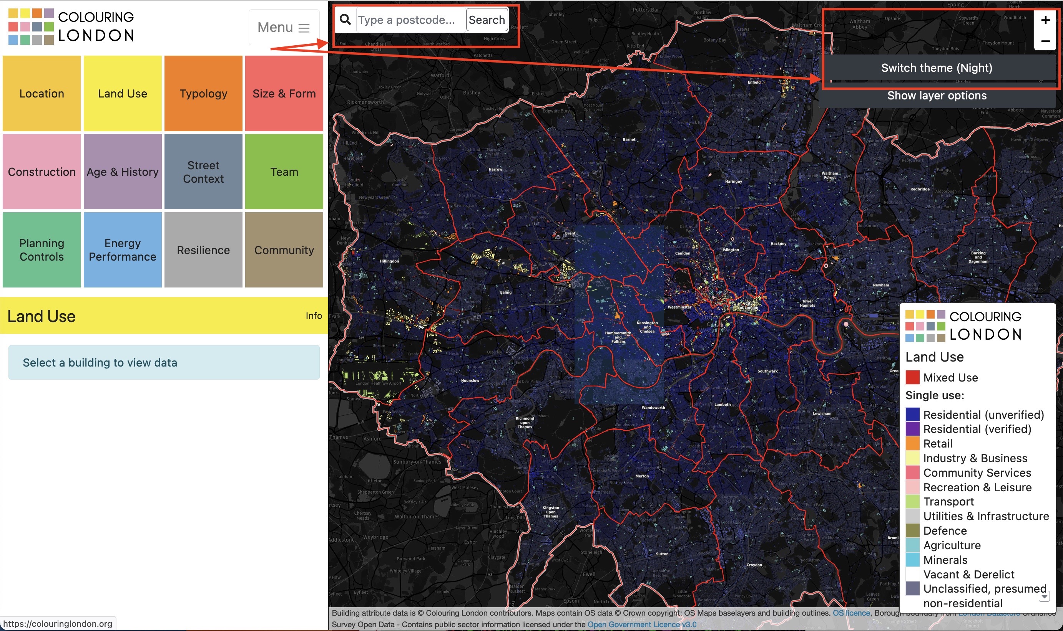The image size is (1063, 631).
Task: Click the Search button
Action: (x=487, y=20)
